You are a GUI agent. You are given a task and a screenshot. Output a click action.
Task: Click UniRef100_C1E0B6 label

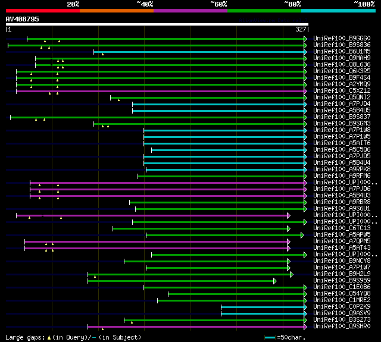342,287
